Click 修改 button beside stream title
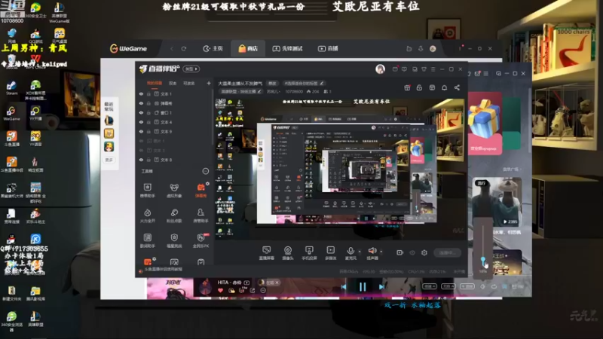 (272, 83)
